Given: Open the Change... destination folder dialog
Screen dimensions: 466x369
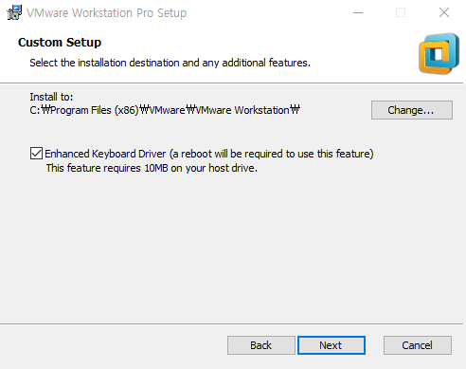Looking at the screenshot, I should click(x=412, y=110).
